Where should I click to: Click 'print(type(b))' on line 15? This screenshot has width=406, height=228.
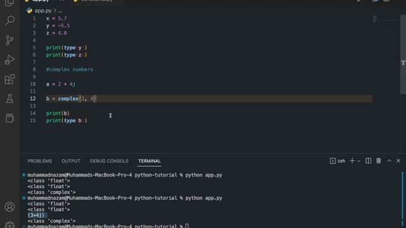point(67,120)
